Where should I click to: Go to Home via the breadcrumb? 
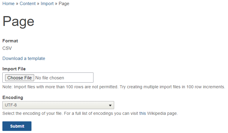click(x=8, y=4)
